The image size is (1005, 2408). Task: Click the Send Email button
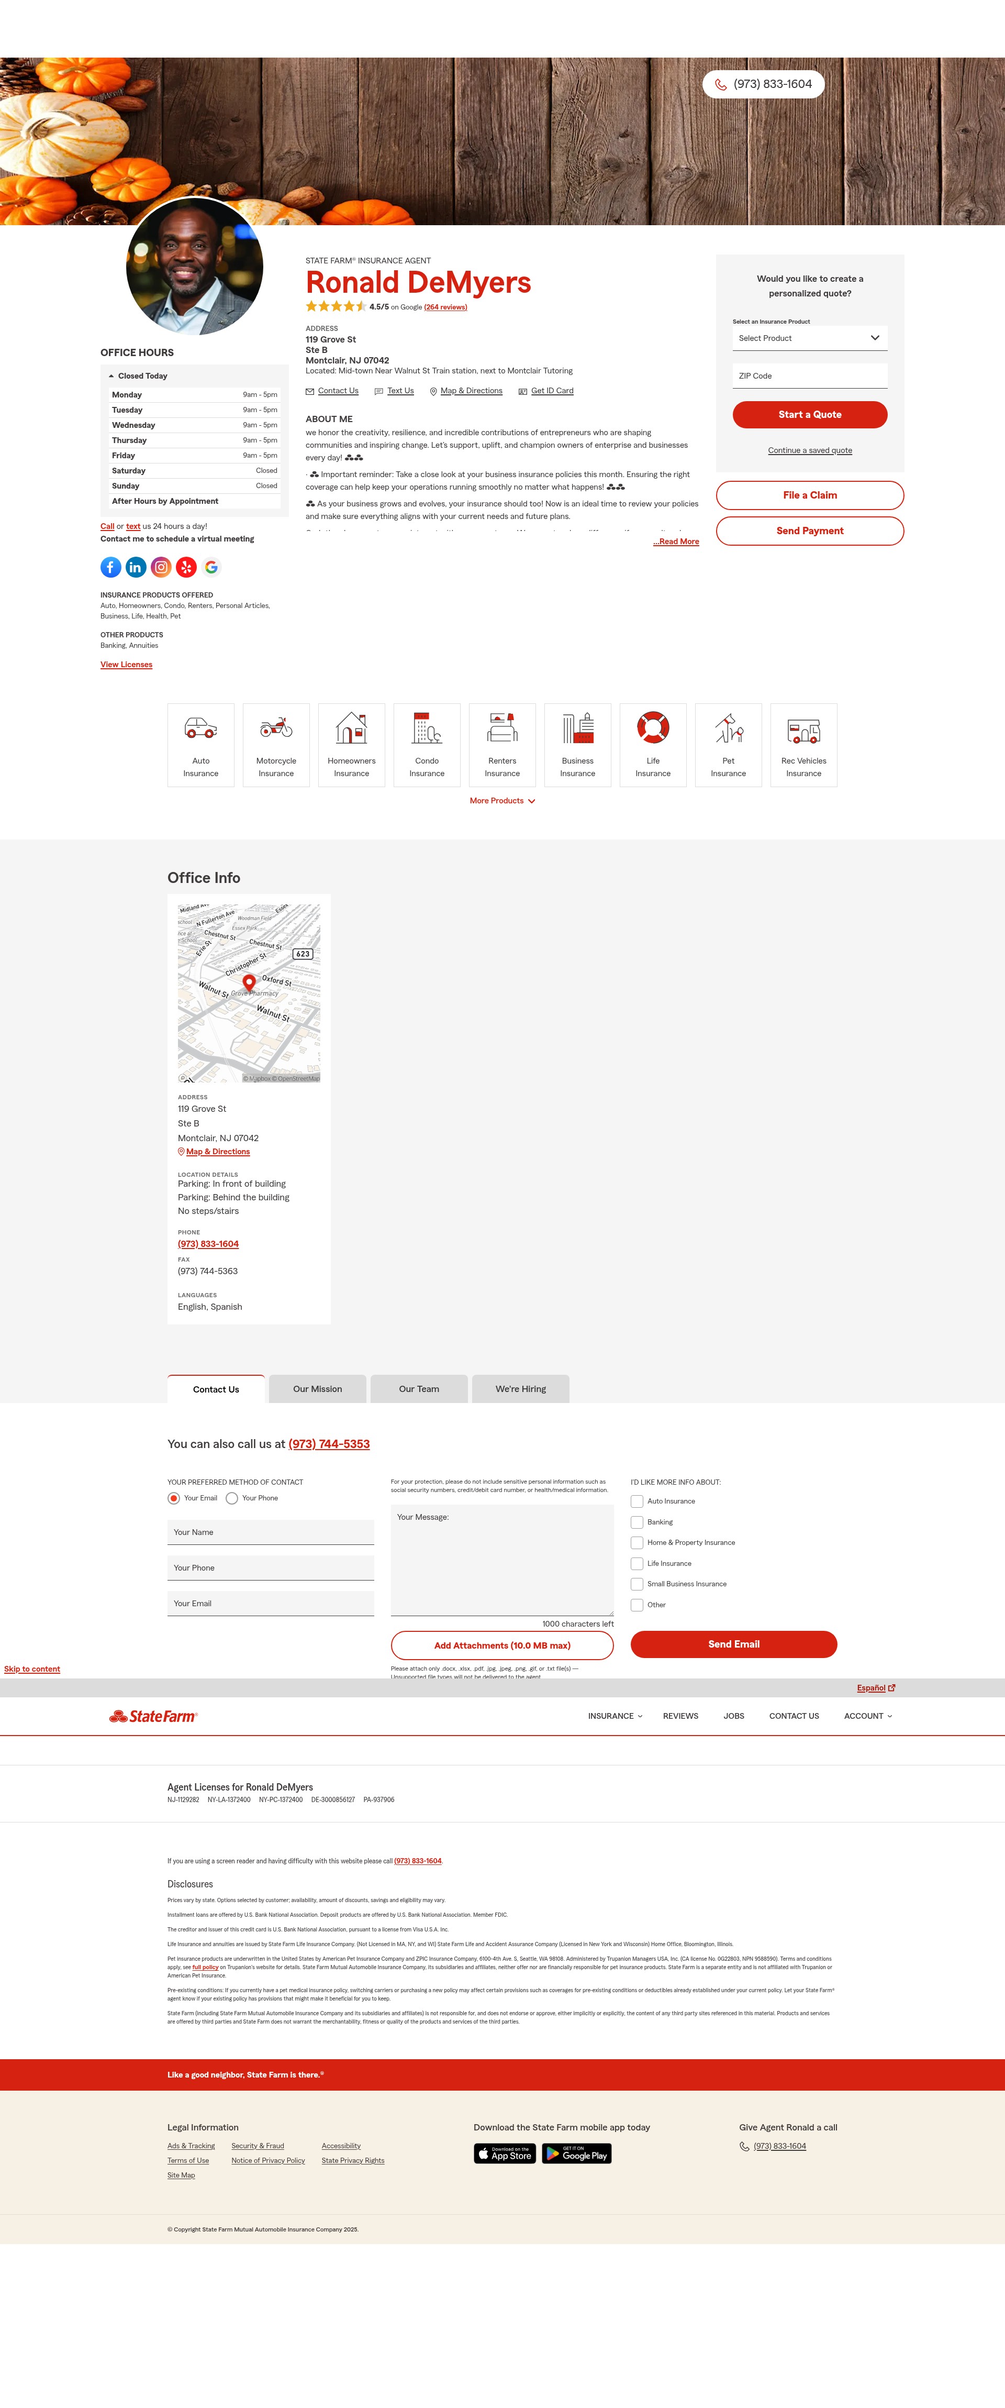click(734, 1644)
